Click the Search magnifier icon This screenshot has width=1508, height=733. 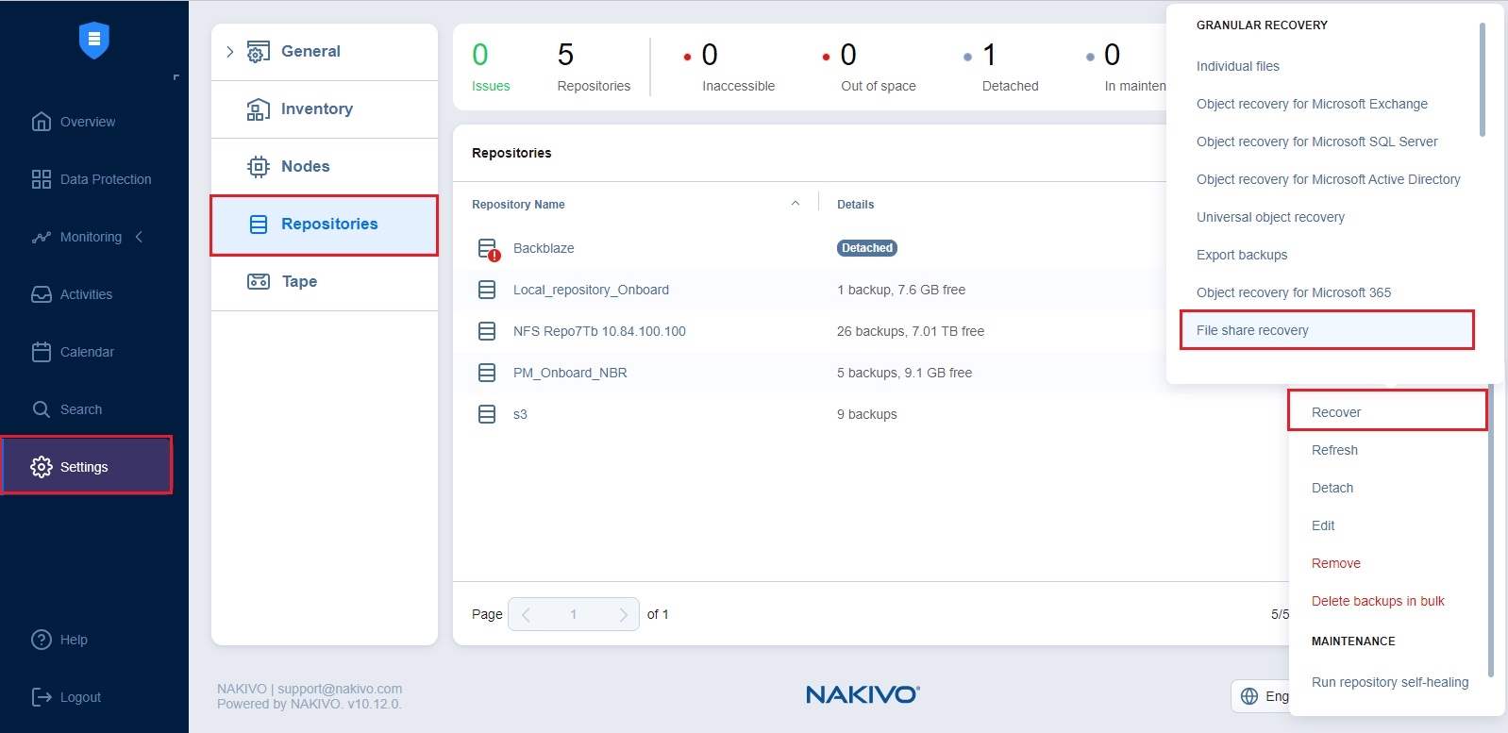(x=41, y=409)
